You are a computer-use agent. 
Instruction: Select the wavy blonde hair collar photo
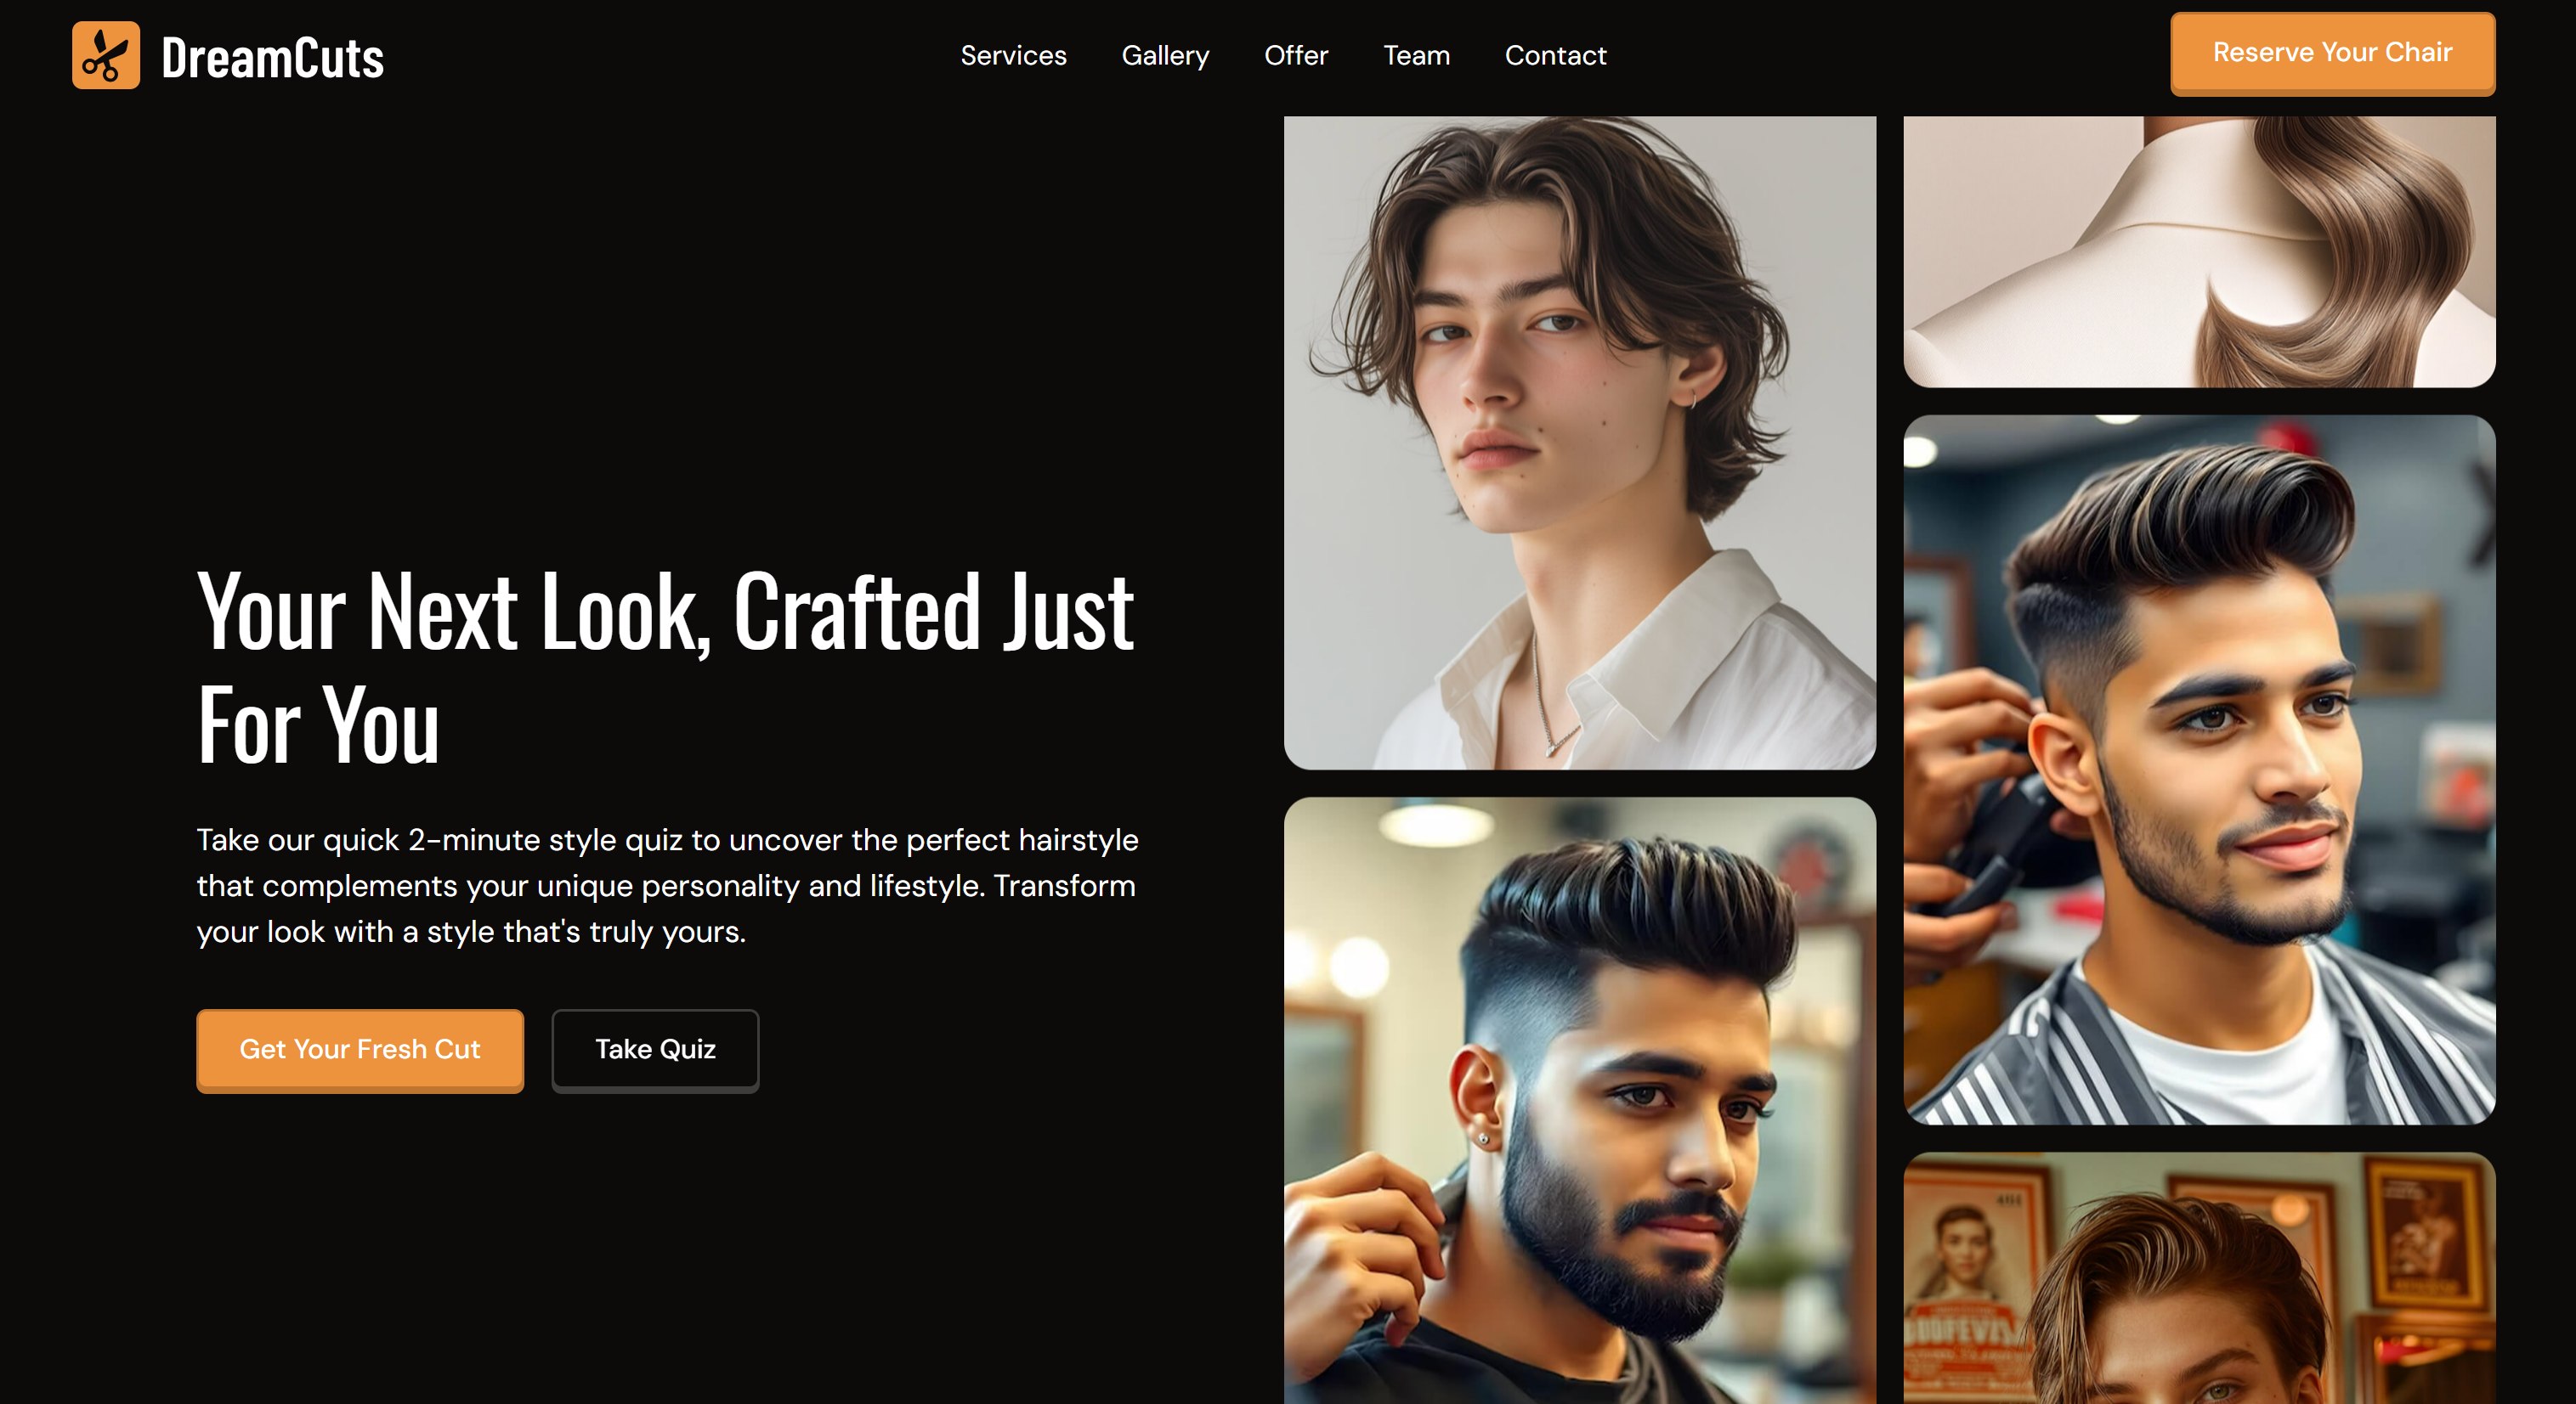[2199, 251]
